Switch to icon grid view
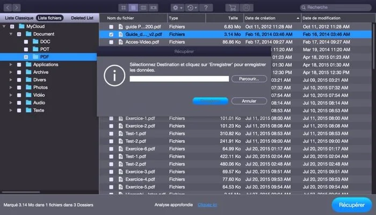 click(x=124, y=8)
